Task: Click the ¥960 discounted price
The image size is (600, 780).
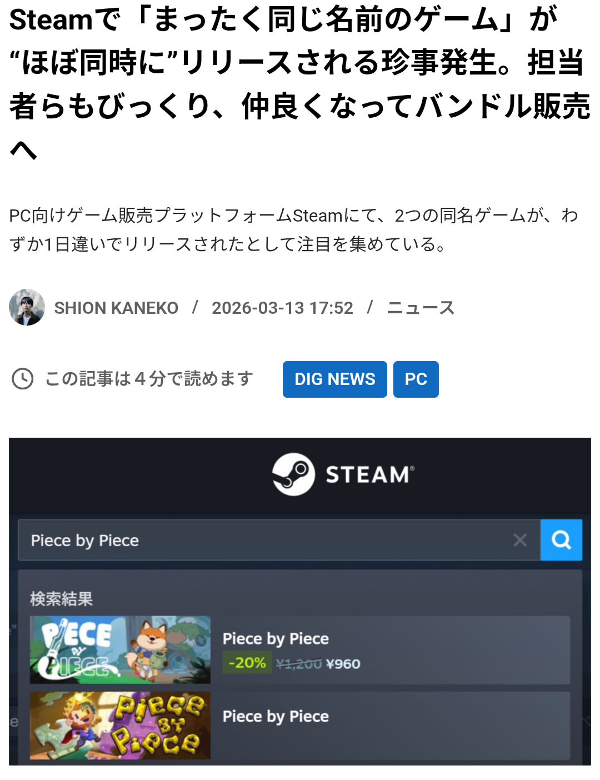Action: pos(343,664)
